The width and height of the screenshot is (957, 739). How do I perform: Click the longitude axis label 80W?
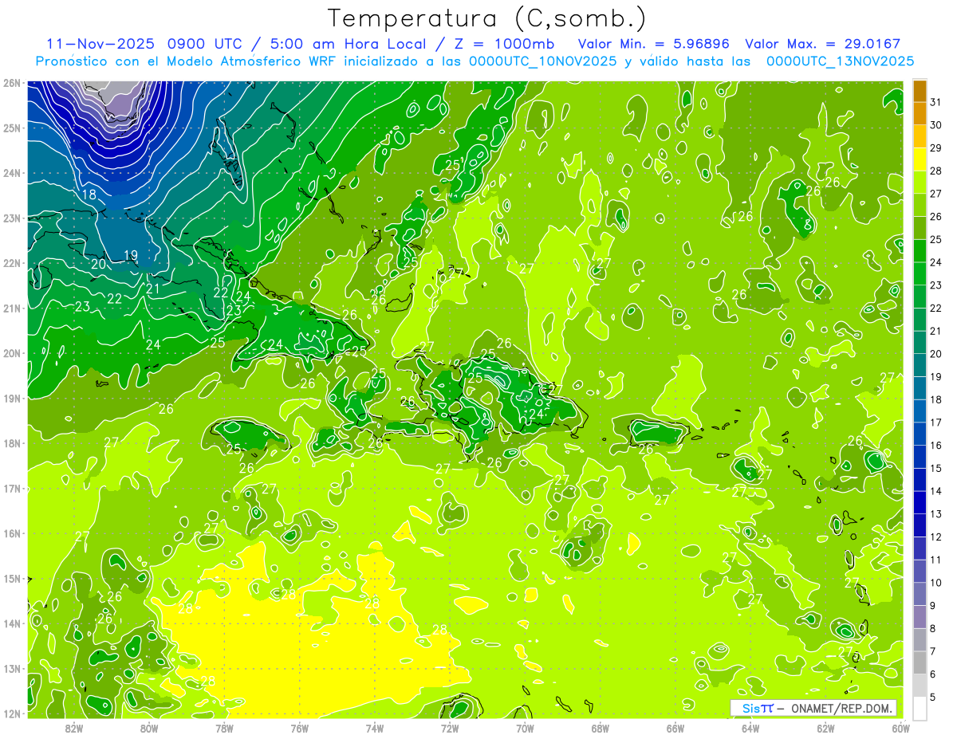(149, 728)
